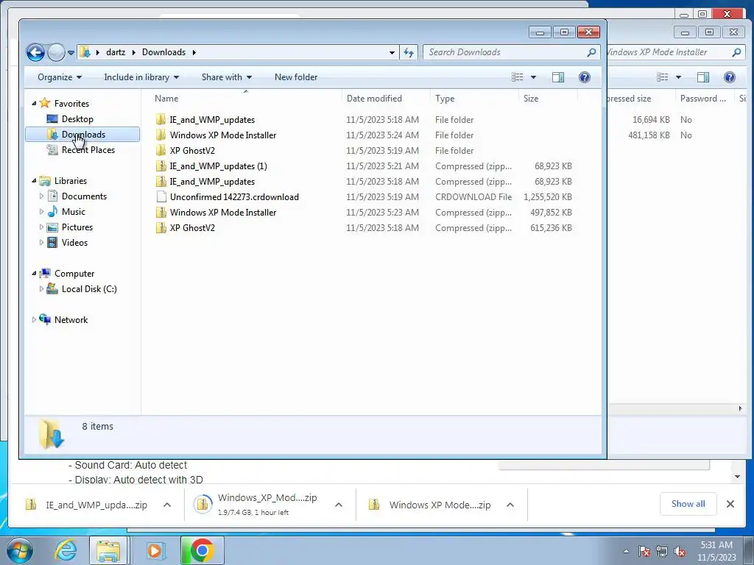Click the network status tray icon
This screenshot has height=565, width=754.
point(662,551)
